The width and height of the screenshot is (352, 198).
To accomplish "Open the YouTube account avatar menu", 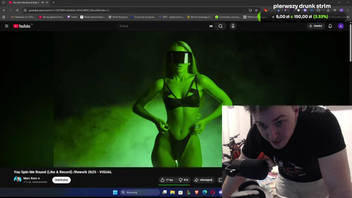I will [x=341, y=26].
